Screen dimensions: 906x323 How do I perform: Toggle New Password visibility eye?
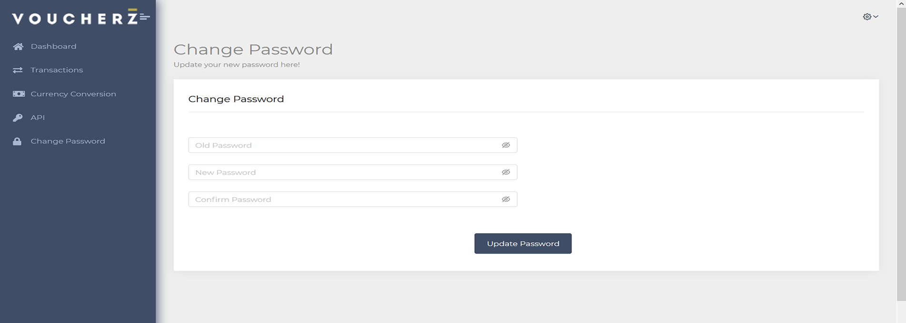(x=505, y=172)
